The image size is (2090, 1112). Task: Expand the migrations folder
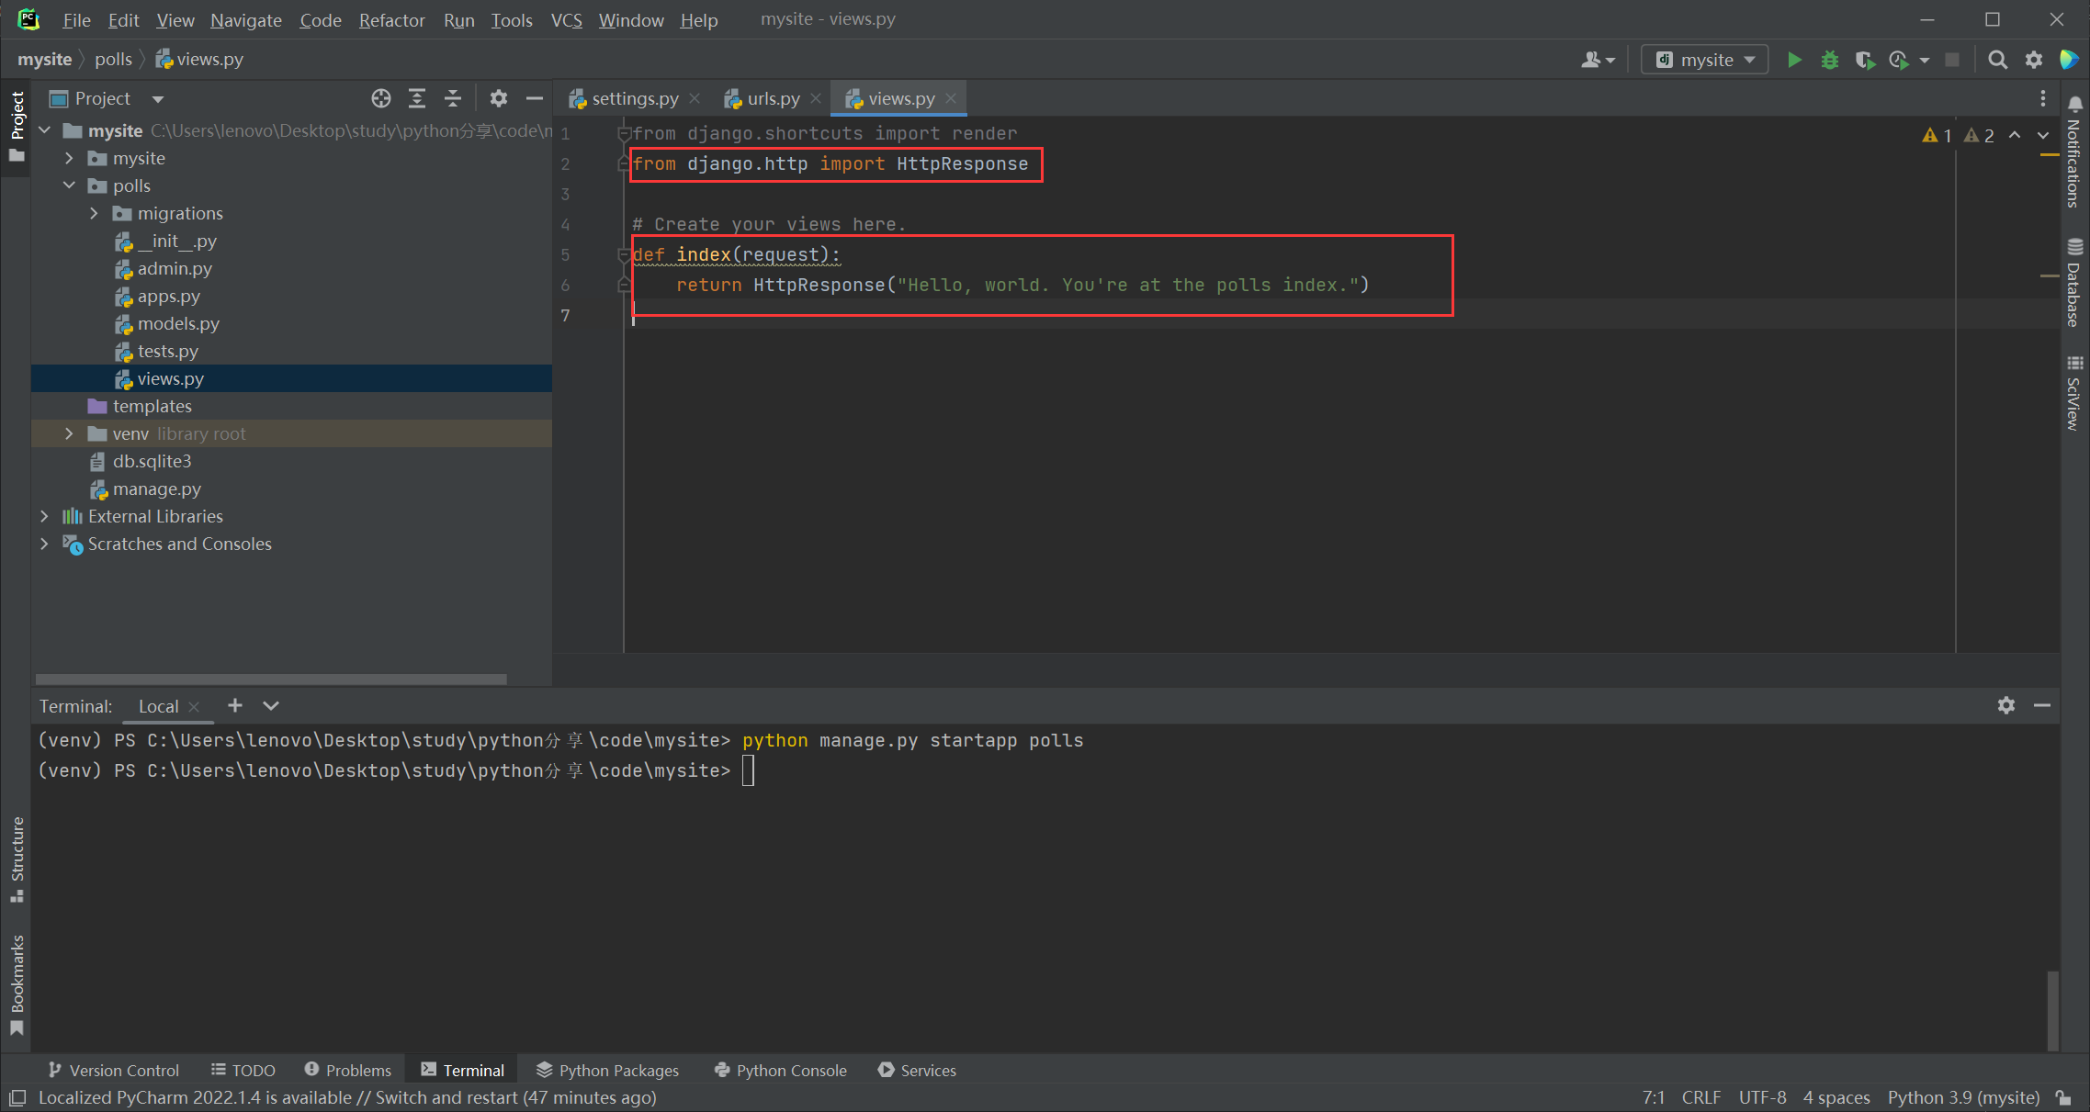(x=94, y=213)
